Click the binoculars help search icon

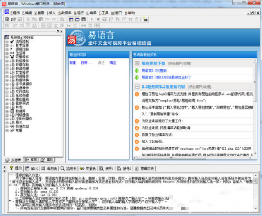[x=145, y=19]
